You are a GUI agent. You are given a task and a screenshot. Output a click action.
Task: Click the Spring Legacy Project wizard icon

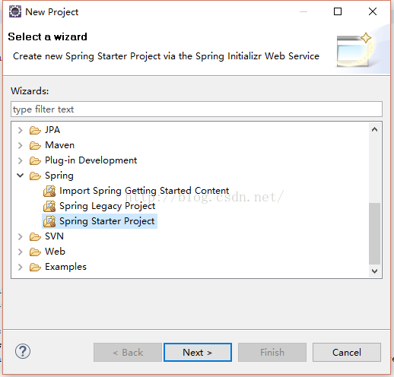pos(49,206)
